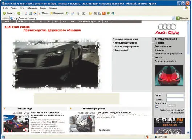The width and height of the screenshot is (192, 140).
Task: Click the status bar security icon
Action: 147,137
